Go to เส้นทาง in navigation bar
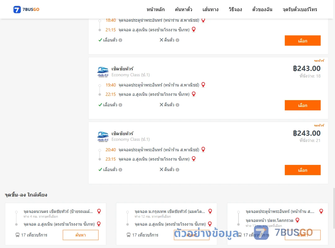335x248 pixels. (210, 9)
